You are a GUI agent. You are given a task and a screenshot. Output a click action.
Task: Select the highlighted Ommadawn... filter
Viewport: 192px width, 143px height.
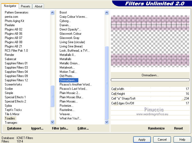(69, 80)
